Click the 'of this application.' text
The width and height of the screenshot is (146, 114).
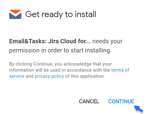click(x=85, y=76)
